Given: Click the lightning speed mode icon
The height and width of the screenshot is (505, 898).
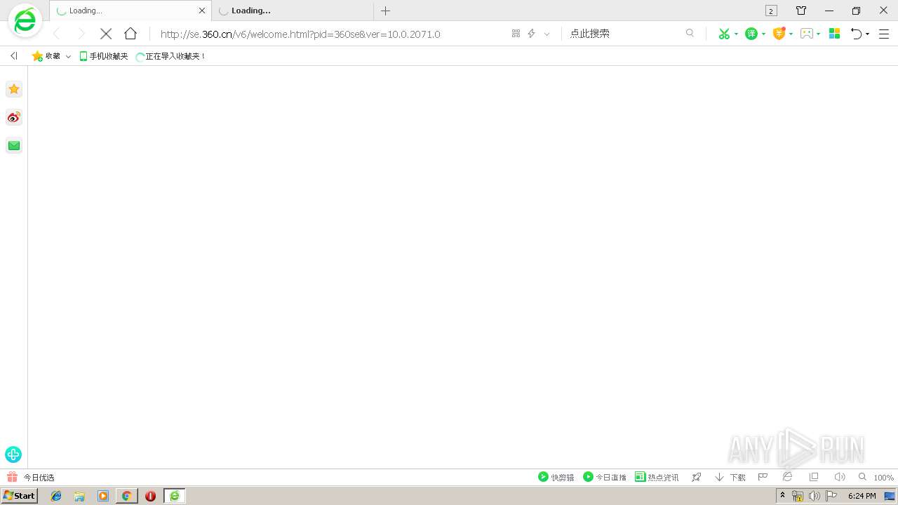Looking at the screenshot, I should pyautogui.click(x=532, y=34).
